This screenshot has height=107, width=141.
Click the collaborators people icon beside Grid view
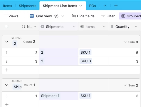pos(56,16)
